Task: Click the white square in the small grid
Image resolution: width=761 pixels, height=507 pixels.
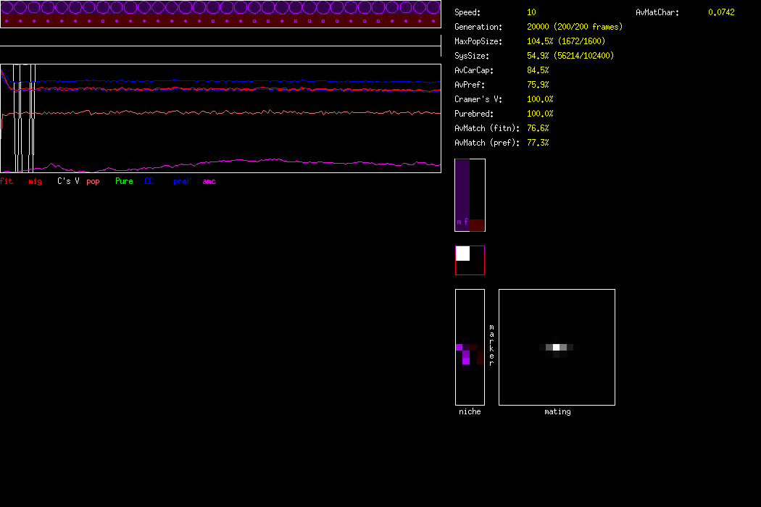Action: point(462,253)
